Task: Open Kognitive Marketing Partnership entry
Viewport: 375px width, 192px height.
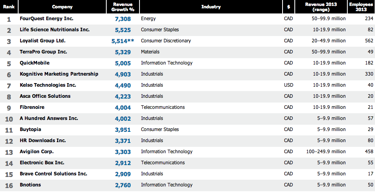Action: pos(59,74)
